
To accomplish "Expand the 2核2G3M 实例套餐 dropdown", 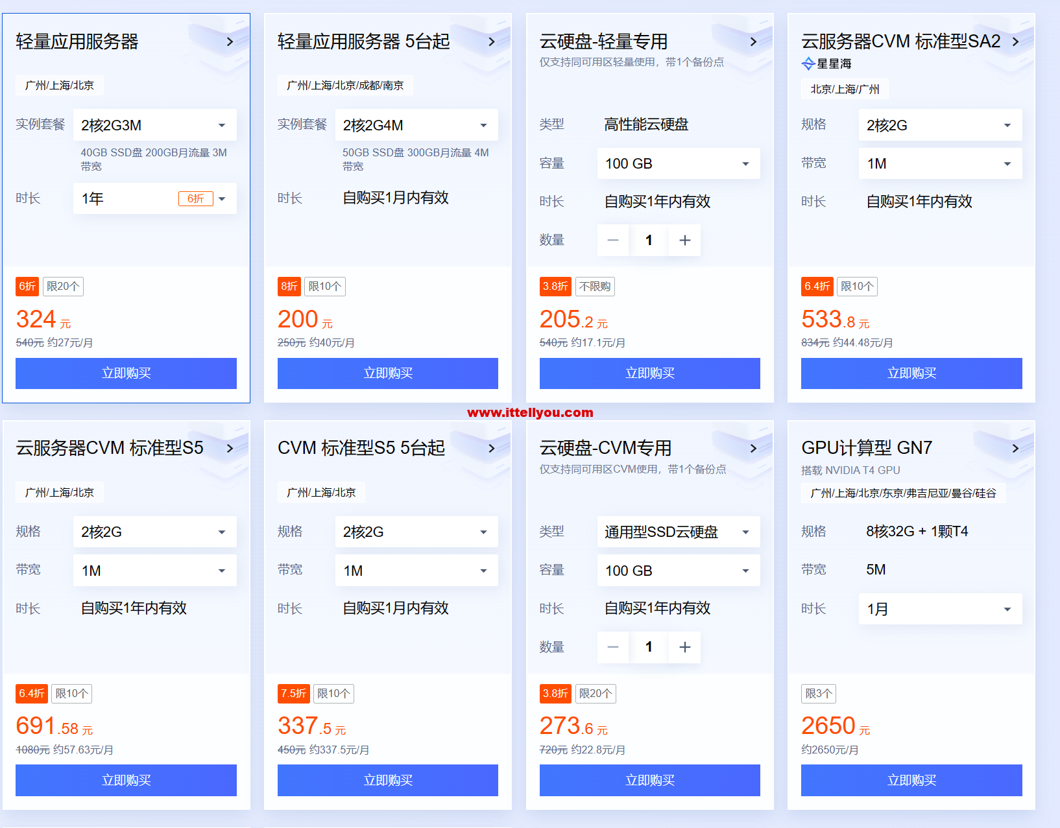I will point(155,125).
